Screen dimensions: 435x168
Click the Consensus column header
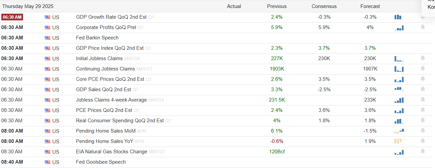click(x=324, y=6)
